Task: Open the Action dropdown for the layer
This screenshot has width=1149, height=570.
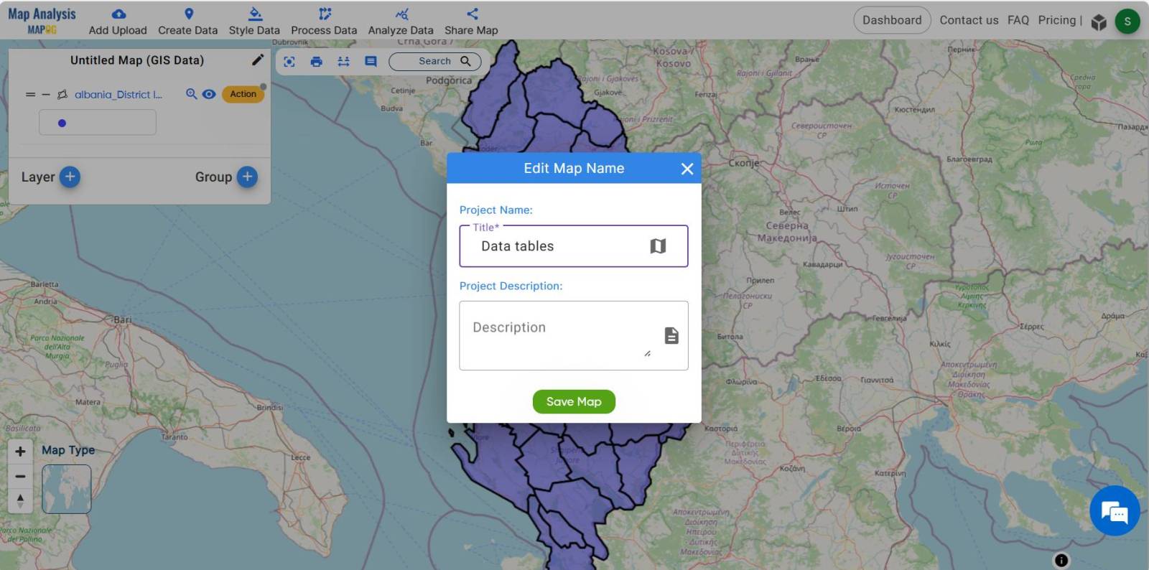Action: [243, 94]
